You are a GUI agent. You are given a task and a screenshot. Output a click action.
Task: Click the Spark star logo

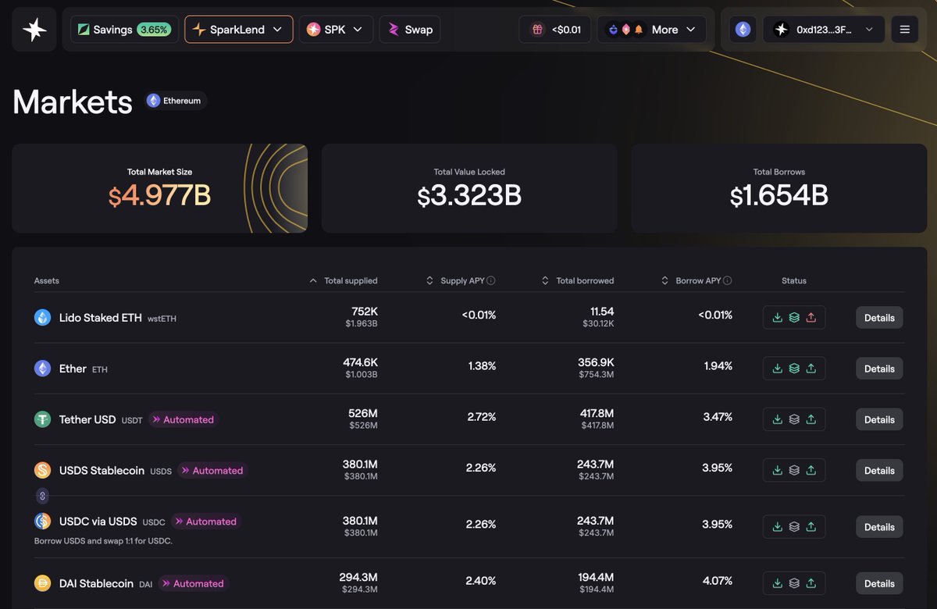point(34,30)
